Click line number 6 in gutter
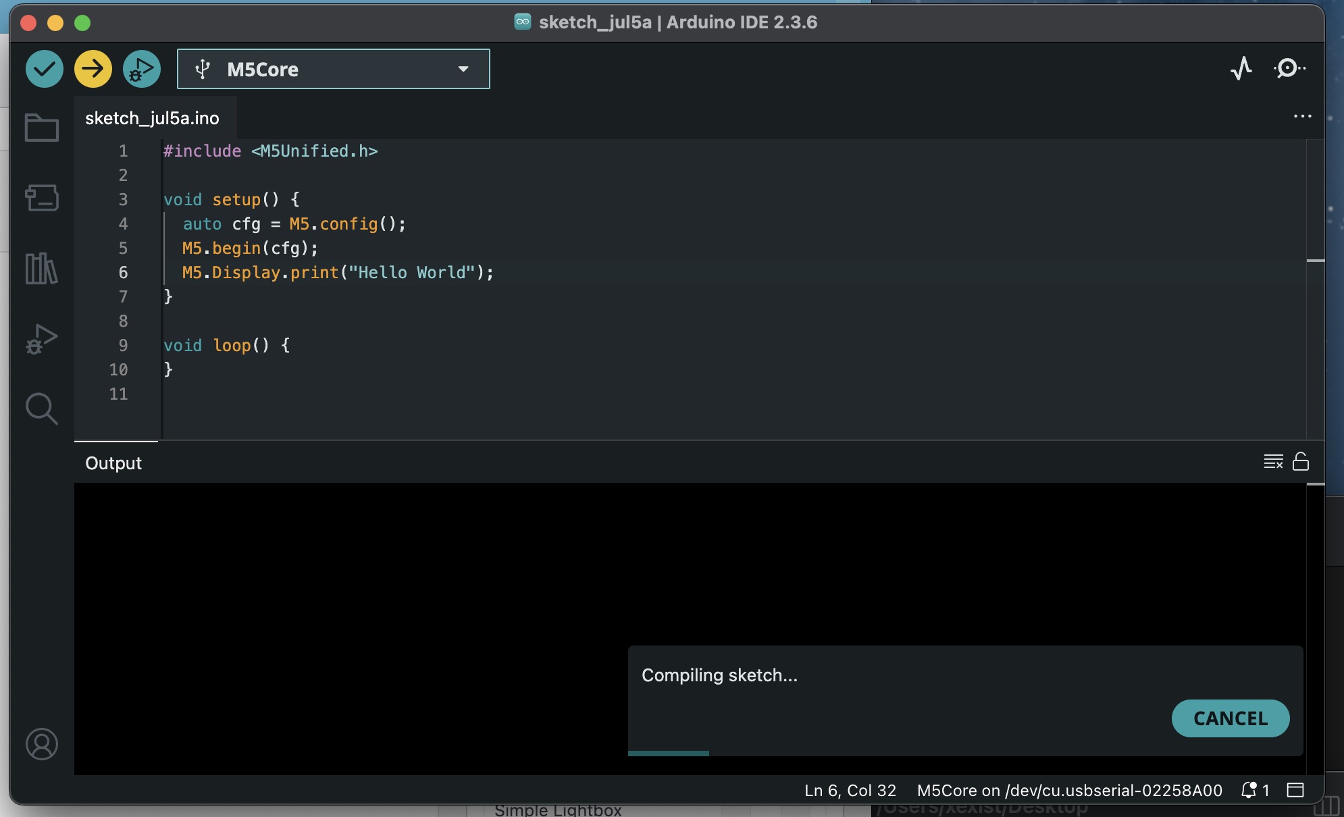1344x817 pixels. (123, 273)
